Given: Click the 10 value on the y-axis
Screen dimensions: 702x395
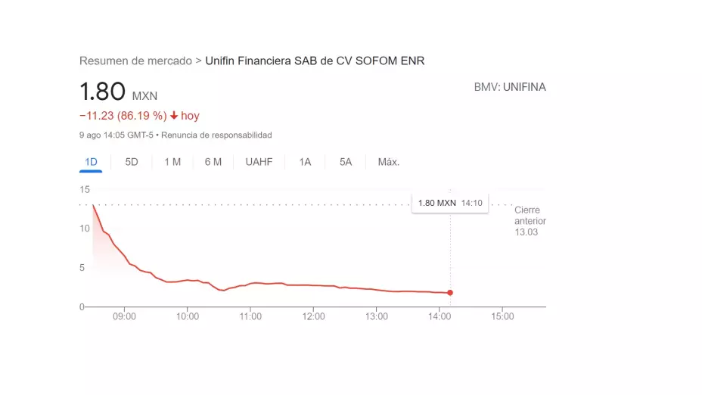Looking at the screenshot, I should 85,229.
